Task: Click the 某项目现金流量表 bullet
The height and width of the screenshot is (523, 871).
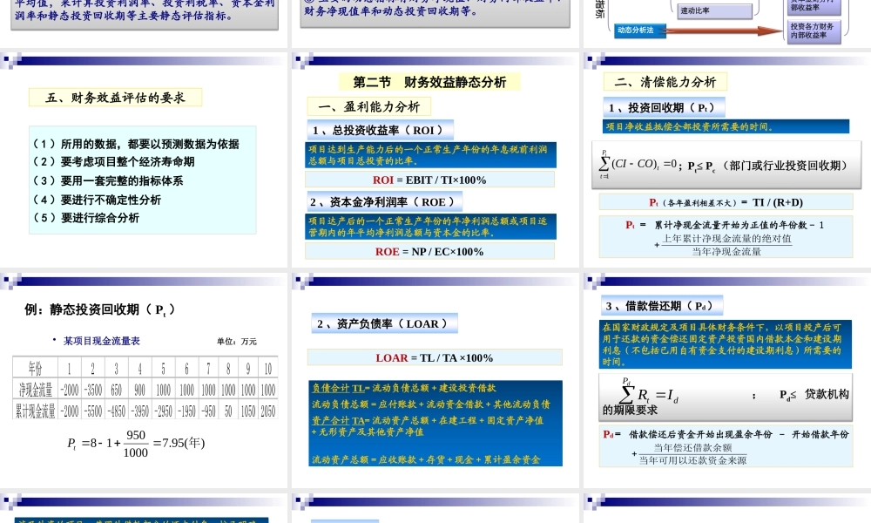Action: (x=102, y=341)
